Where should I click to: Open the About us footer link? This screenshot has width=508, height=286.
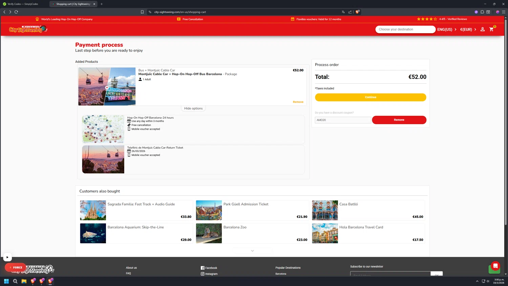click(131, 268)
